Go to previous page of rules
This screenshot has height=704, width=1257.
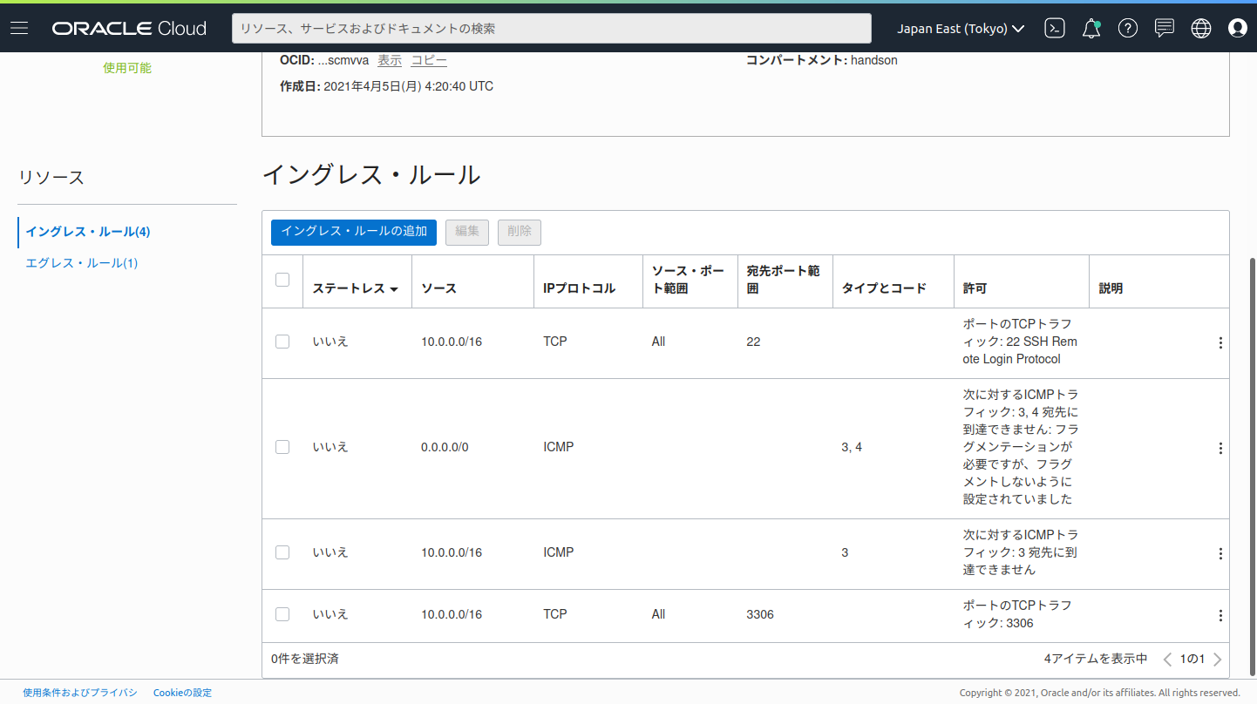pos(1168,660)
